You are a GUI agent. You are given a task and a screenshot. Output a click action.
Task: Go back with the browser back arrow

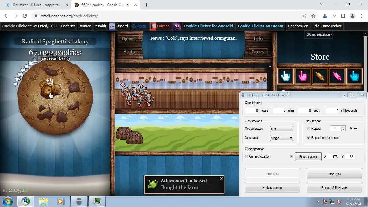tap(6, 16)
